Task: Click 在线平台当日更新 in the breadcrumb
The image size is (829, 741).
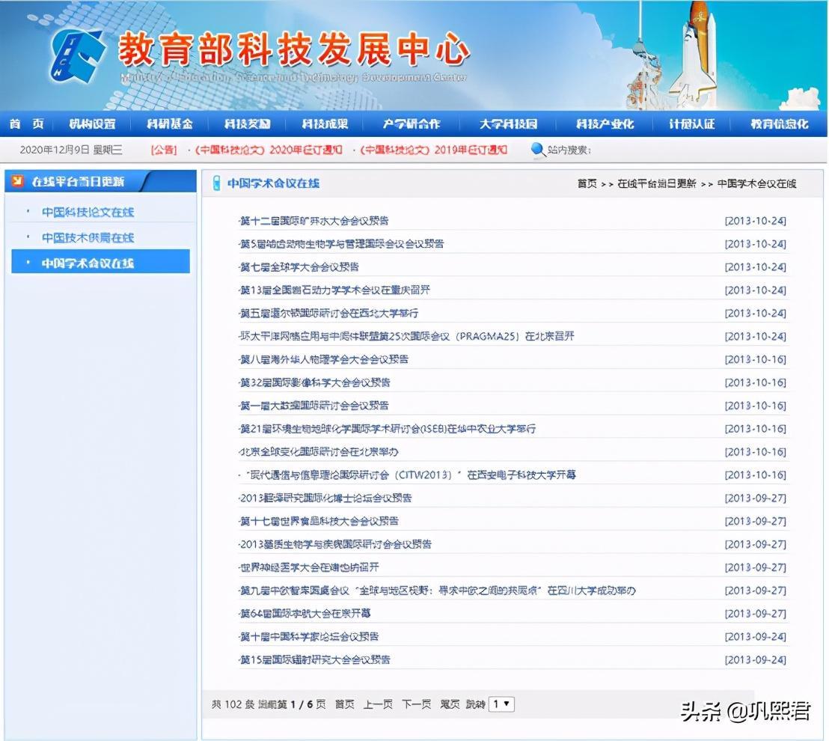Action: tap(657, 183)
